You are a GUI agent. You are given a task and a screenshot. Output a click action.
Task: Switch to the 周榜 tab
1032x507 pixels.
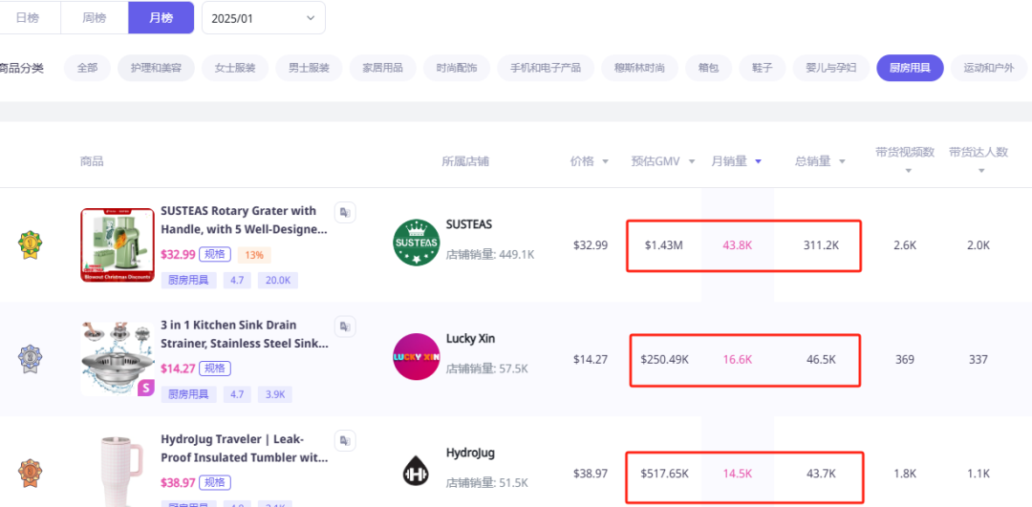(95, 17)
